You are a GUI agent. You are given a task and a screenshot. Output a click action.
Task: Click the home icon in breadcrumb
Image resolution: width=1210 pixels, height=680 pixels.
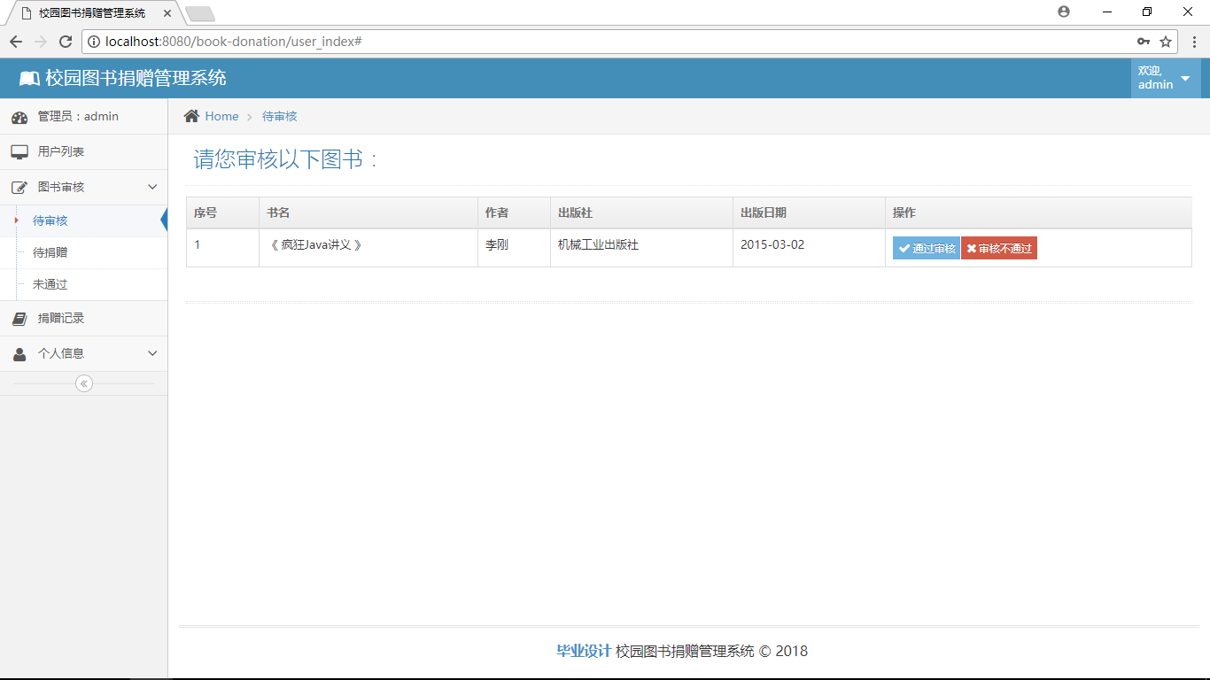click(x=191, y=116)
